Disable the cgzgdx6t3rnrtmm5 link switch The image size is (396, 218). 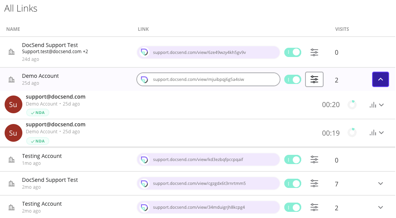293,183
